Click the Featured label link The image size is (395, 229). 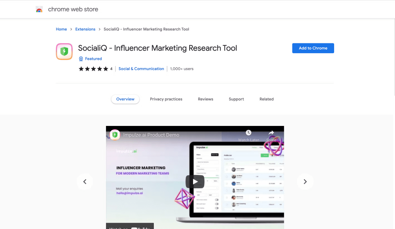click(93, 59)
